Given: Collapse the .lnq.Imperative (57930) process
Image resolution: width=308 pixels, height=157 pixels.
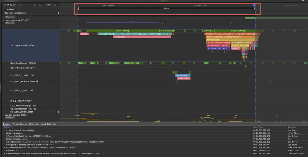Looking at the screenshot, I should point(3,20).
